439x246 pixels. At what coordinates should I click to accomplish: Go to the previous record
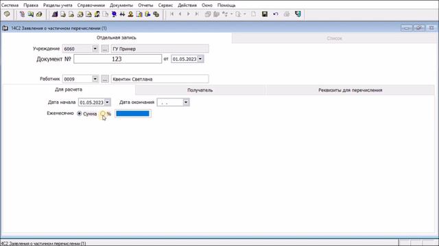[x=180, y=14]
